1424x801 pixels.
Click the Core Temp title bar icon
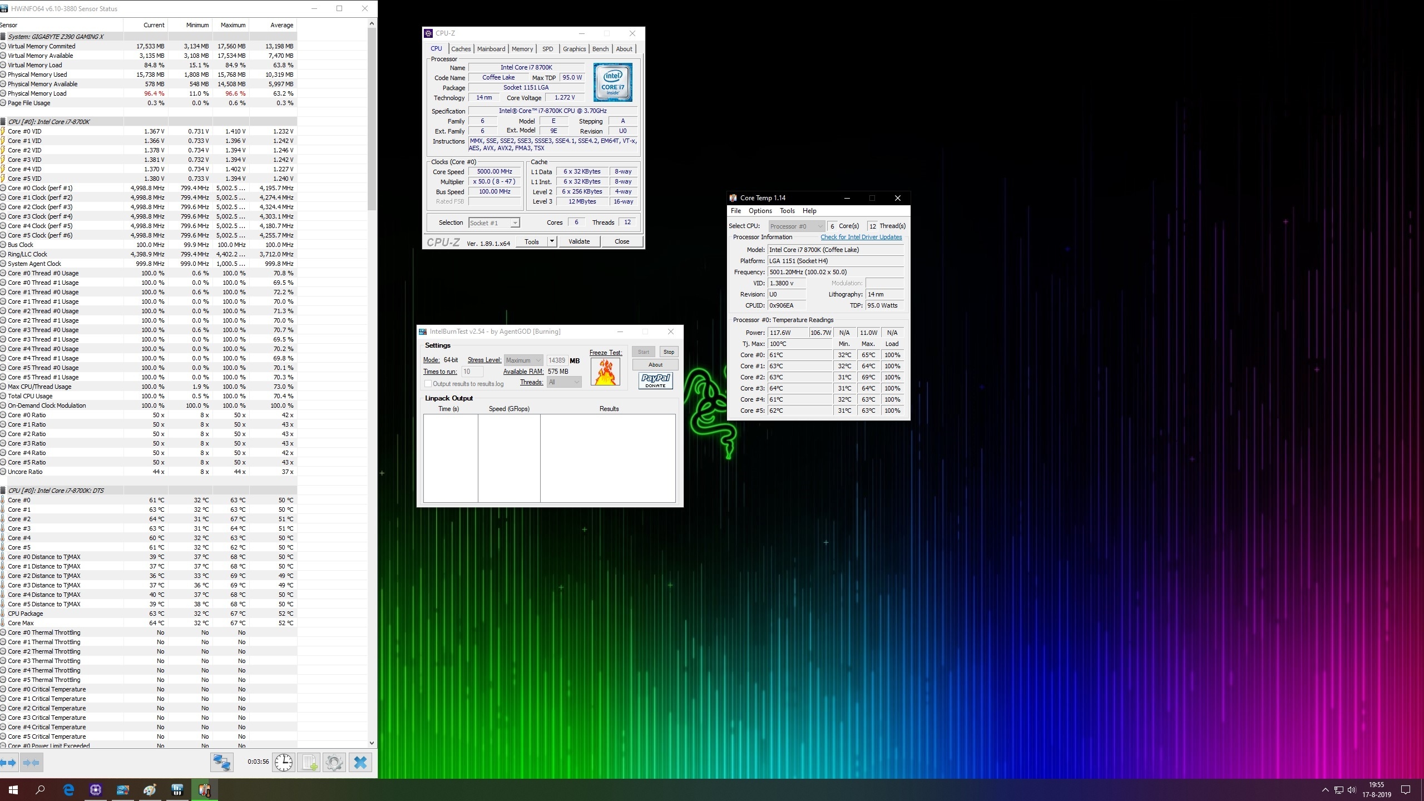pyautogui.click(x=733, y=198)
